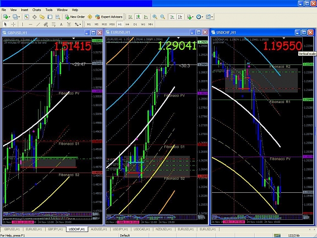
Task: Open the Navigator panel star-folder icon
Action: point(42,17)
